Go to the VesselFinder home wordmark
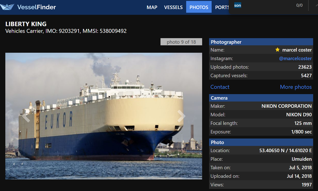 tap(36, 7)
